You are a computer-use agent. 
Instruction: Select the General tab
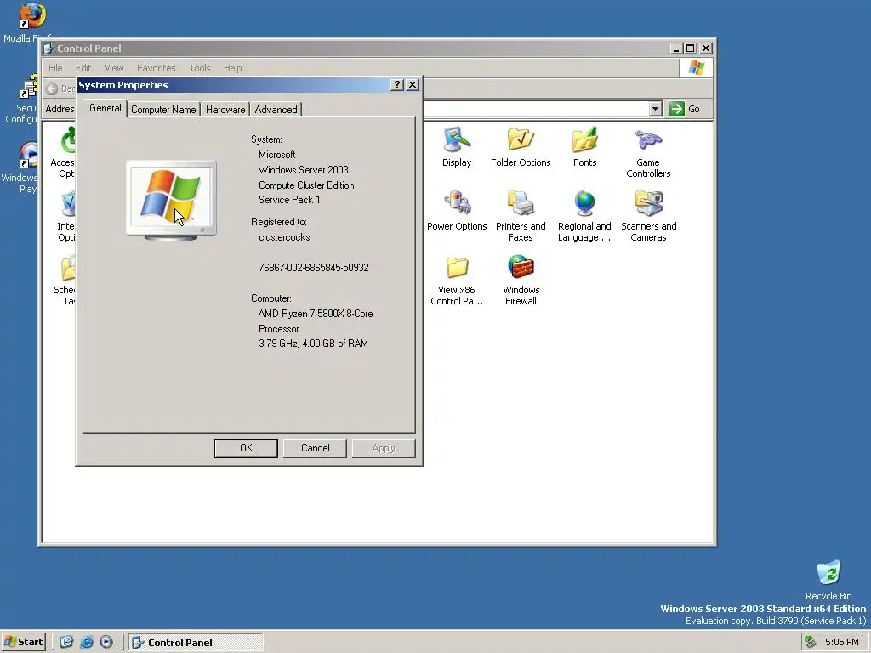click(x=105, y=108)
